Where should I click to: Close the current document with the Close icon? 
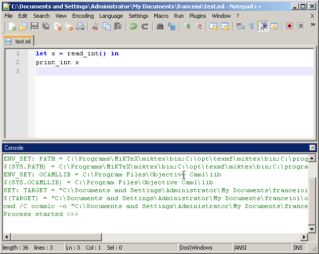coord(57,26)
